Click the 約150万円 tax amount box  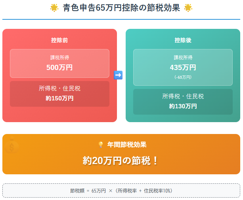pyautogui.click(x=60, y=94)
